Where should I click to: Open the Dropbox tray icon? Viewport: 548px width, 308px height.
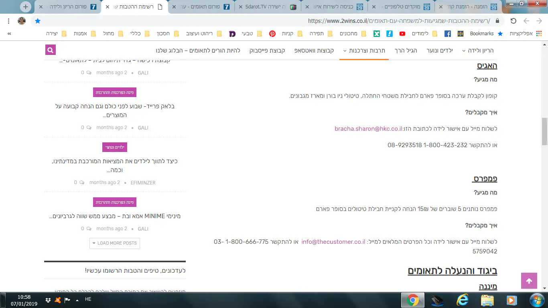48,300
